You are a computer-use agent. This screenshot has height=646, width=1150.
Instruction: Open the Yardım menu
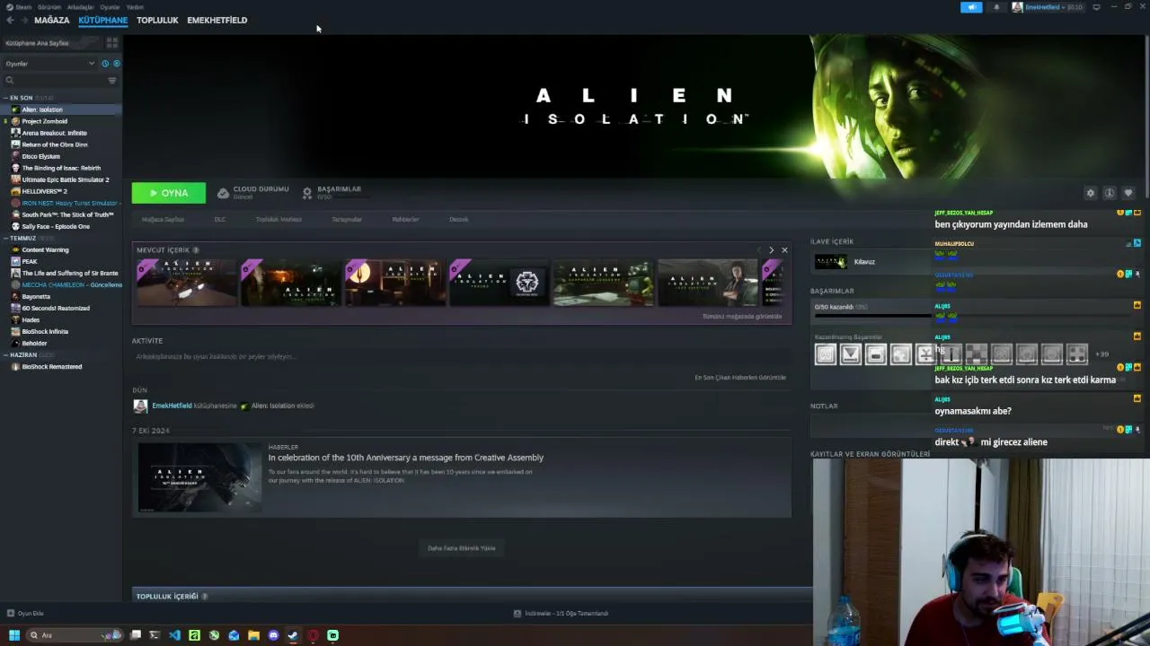click(135, 7)
